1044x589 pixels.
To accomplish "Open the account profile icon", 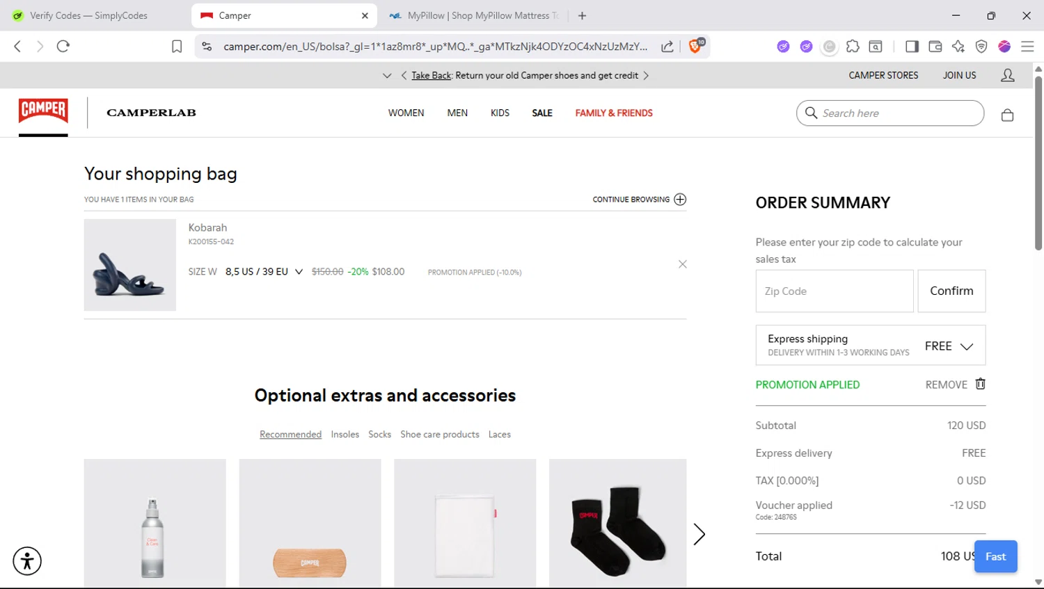I will point(1007,75).
